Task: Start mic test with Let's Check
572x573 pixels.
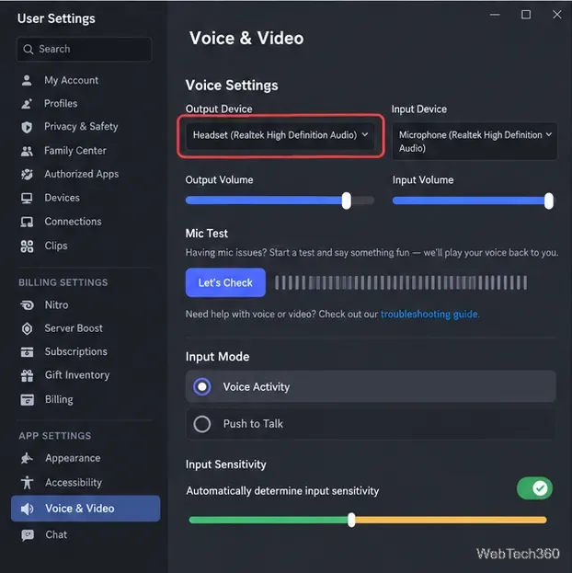Action: click(225, 283)
